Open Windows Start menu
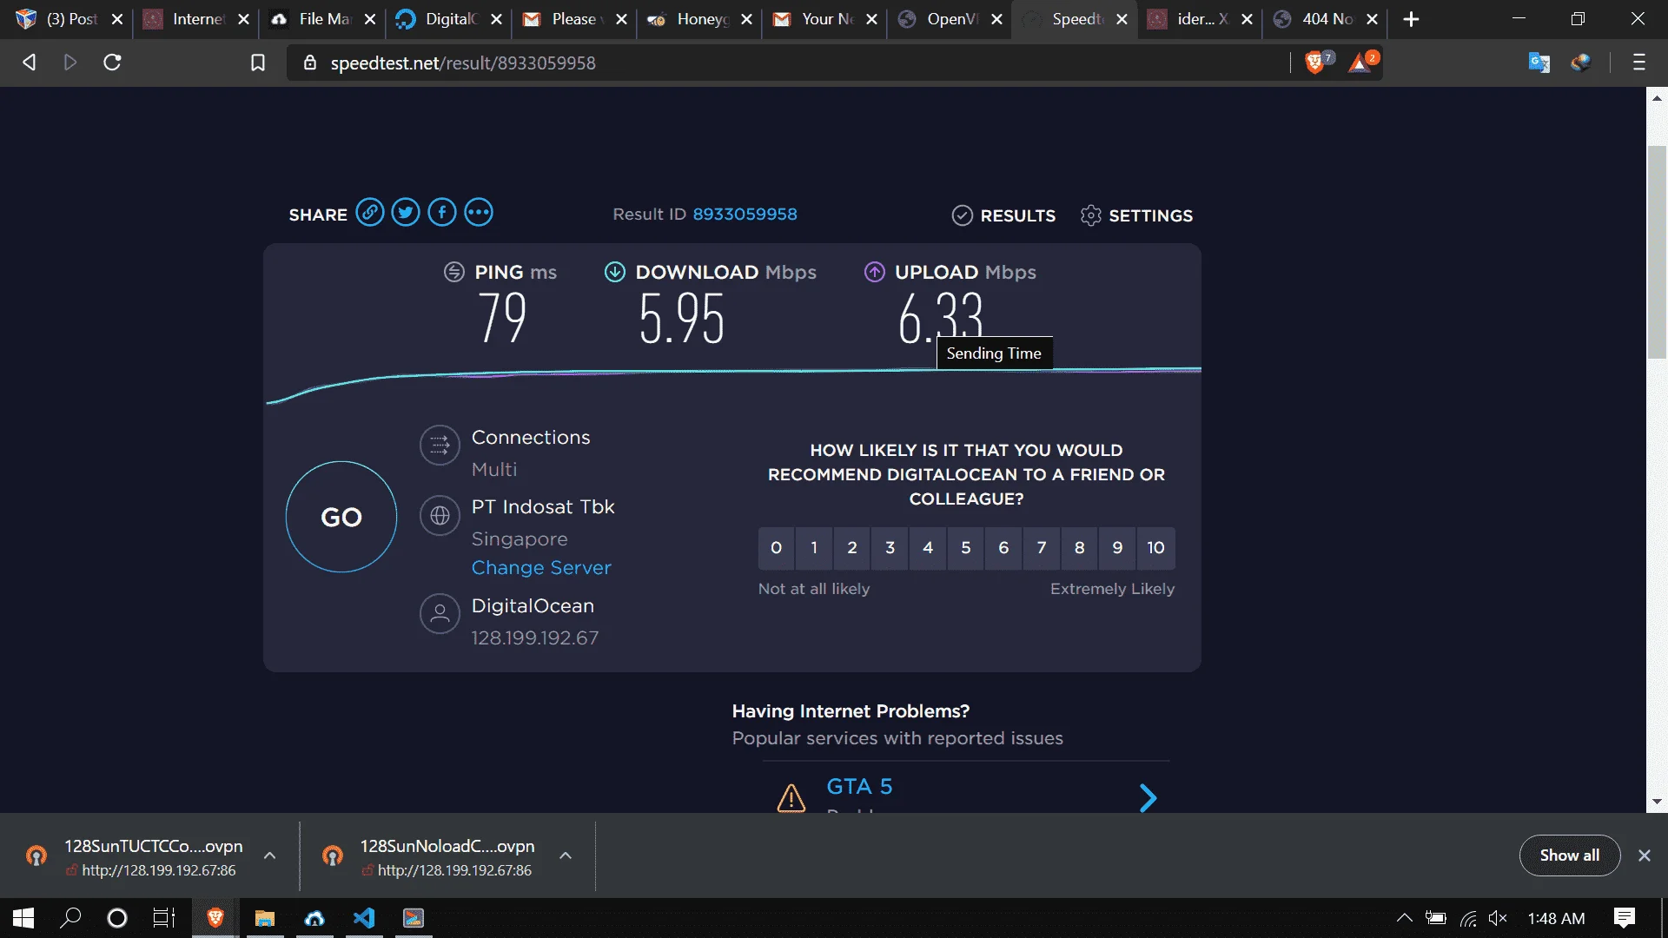 (23, 918)
